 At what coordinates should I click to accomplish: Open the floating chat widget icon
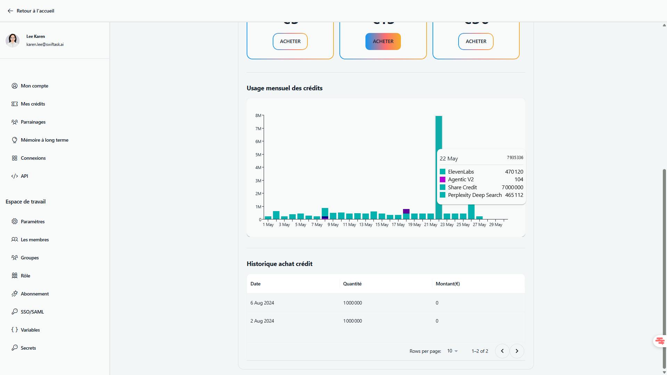coord(659,341)
